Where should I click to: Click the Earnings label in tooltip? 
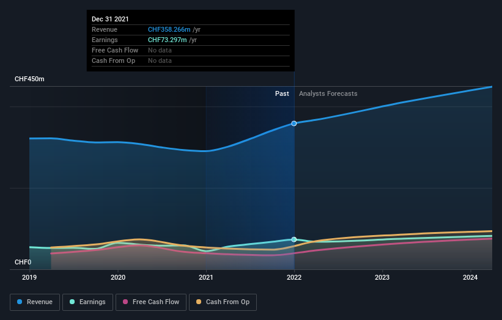[x=105, y=40]
